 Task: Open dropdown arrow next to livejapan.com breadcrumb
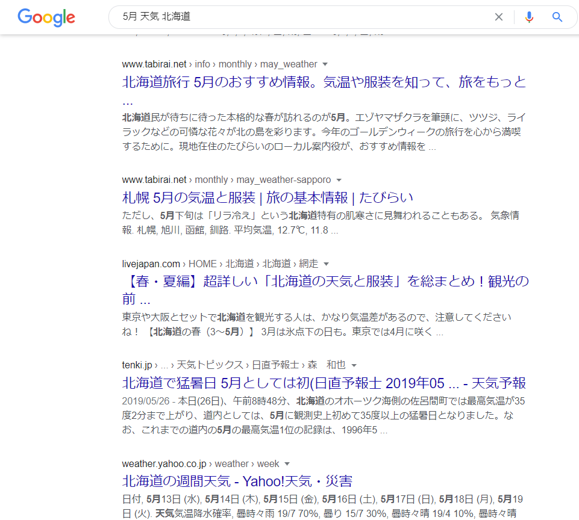(326, 264)
